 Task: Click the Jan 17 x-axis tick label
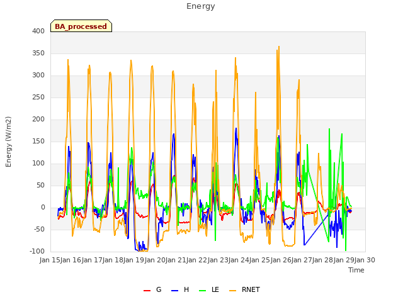pos(92,260)
